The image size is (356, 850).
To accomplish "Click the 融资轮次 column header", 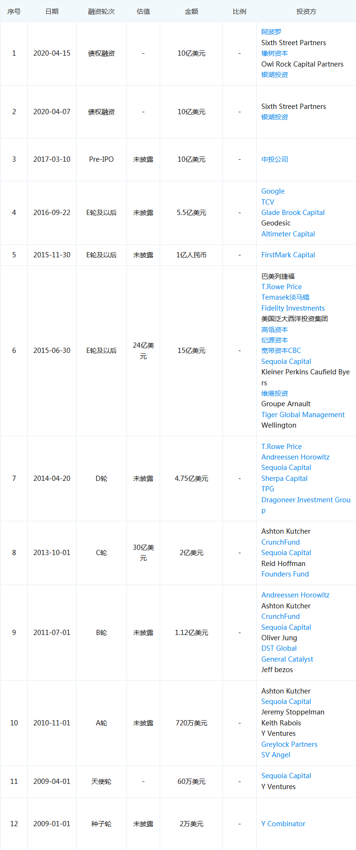I will tap(101, 11).
